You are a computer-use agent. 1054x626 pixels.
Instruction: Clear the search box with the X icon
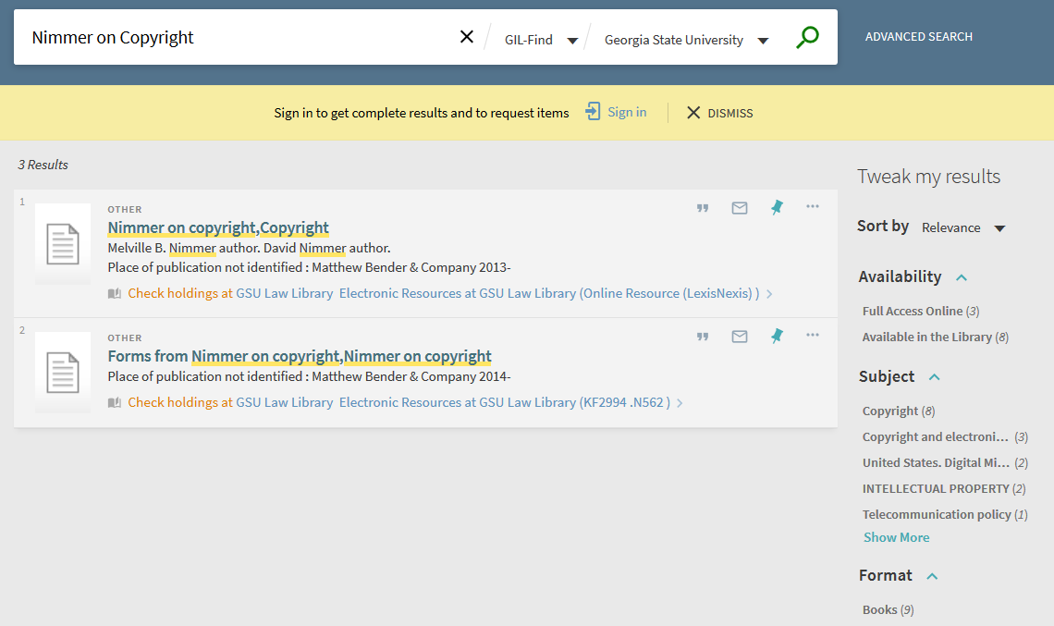467,37
